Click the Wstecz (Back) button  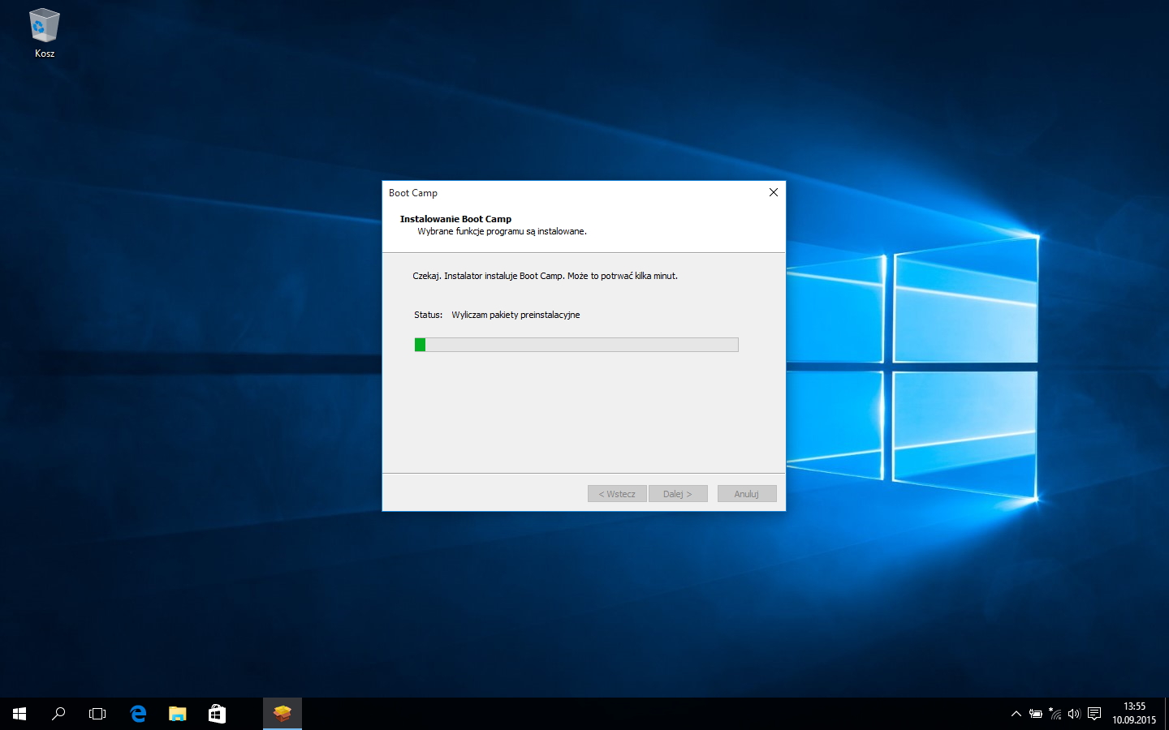tap(617, 494)
